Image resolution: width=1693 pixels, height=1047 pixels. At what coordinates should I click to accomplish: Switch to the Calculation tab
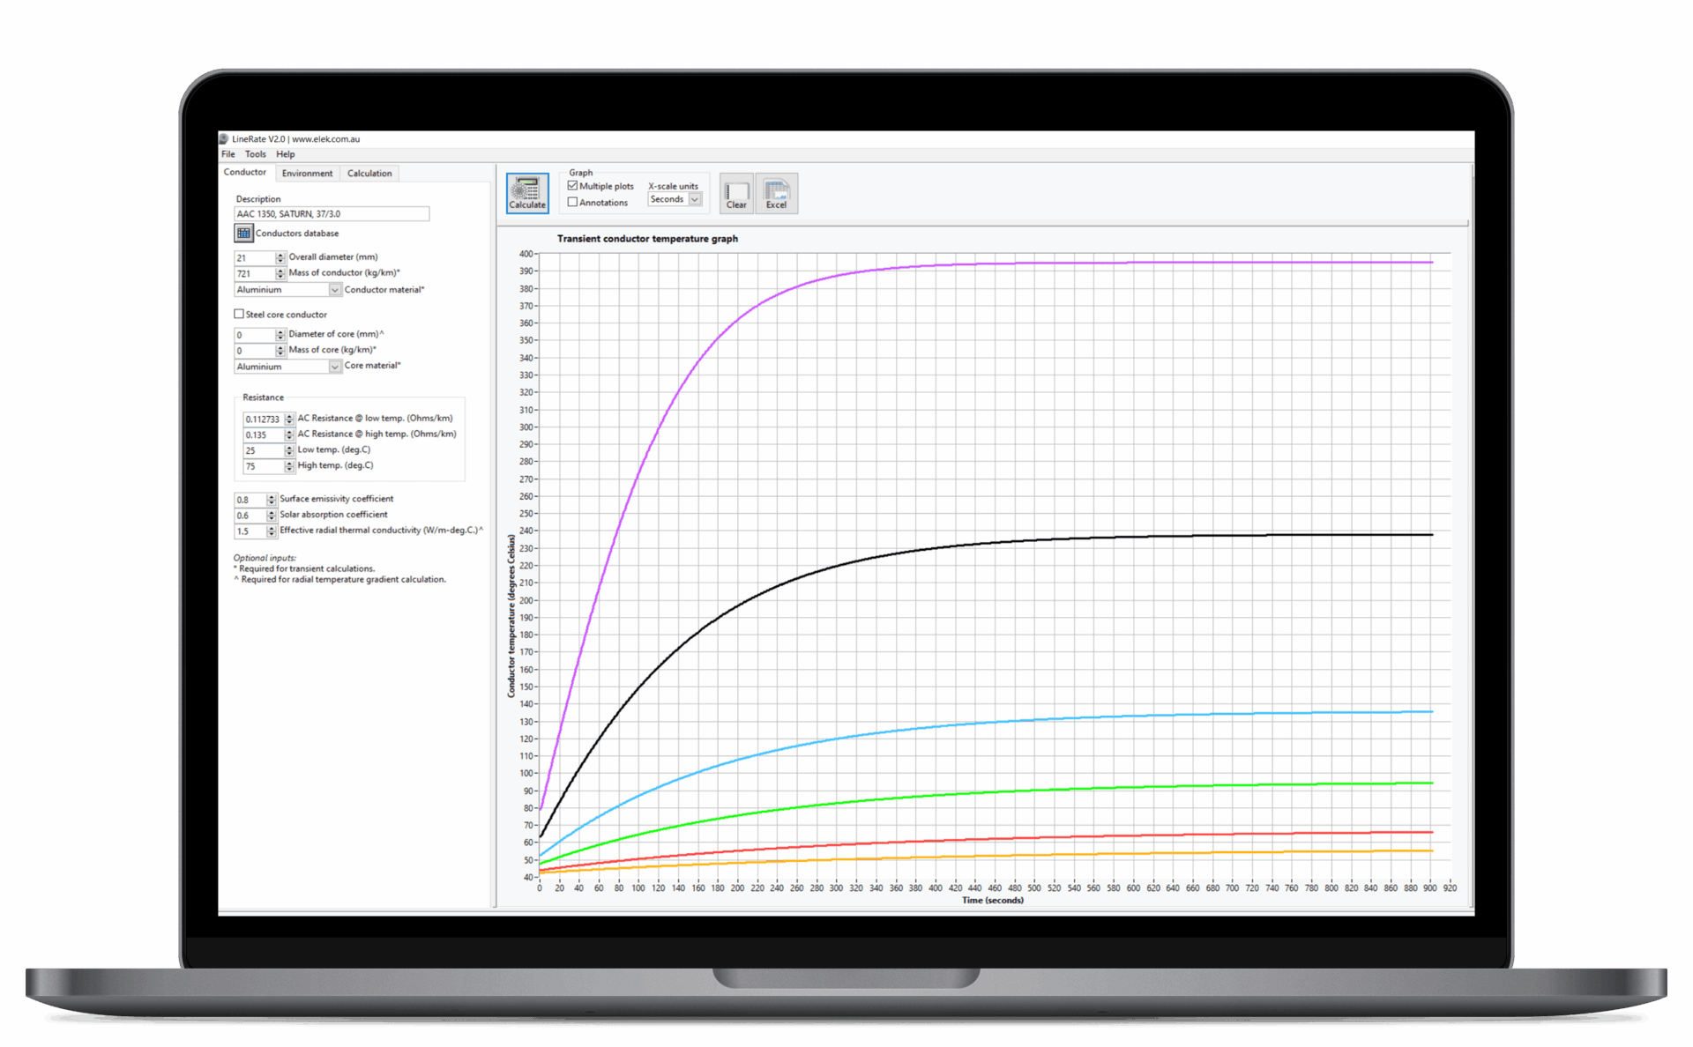(369, 173)
